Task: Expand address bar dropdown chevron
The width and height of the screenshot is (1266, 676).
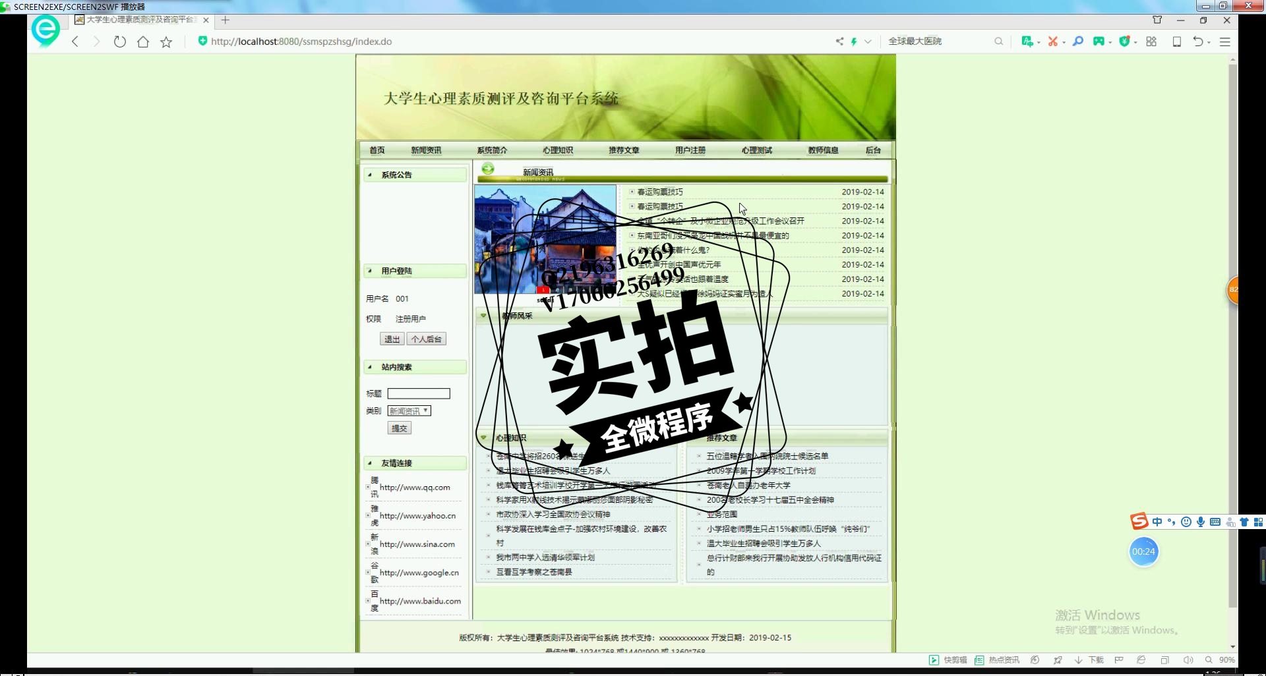Action: [868, 42]
